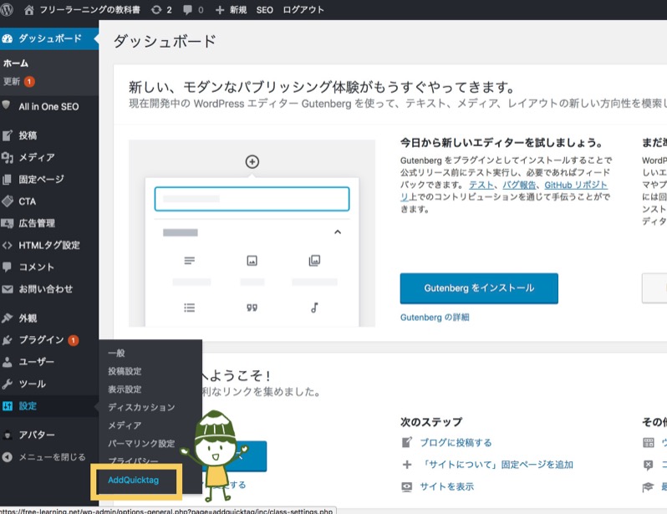This screenshot has height=514, width=667.
Task: Select ホーム submenu under dashboard
Action: [16, 64]
